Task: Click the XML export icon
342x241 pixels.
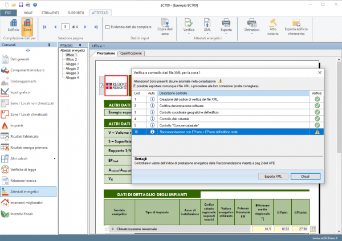Action: pyautogui.click(x=207, y=26)
